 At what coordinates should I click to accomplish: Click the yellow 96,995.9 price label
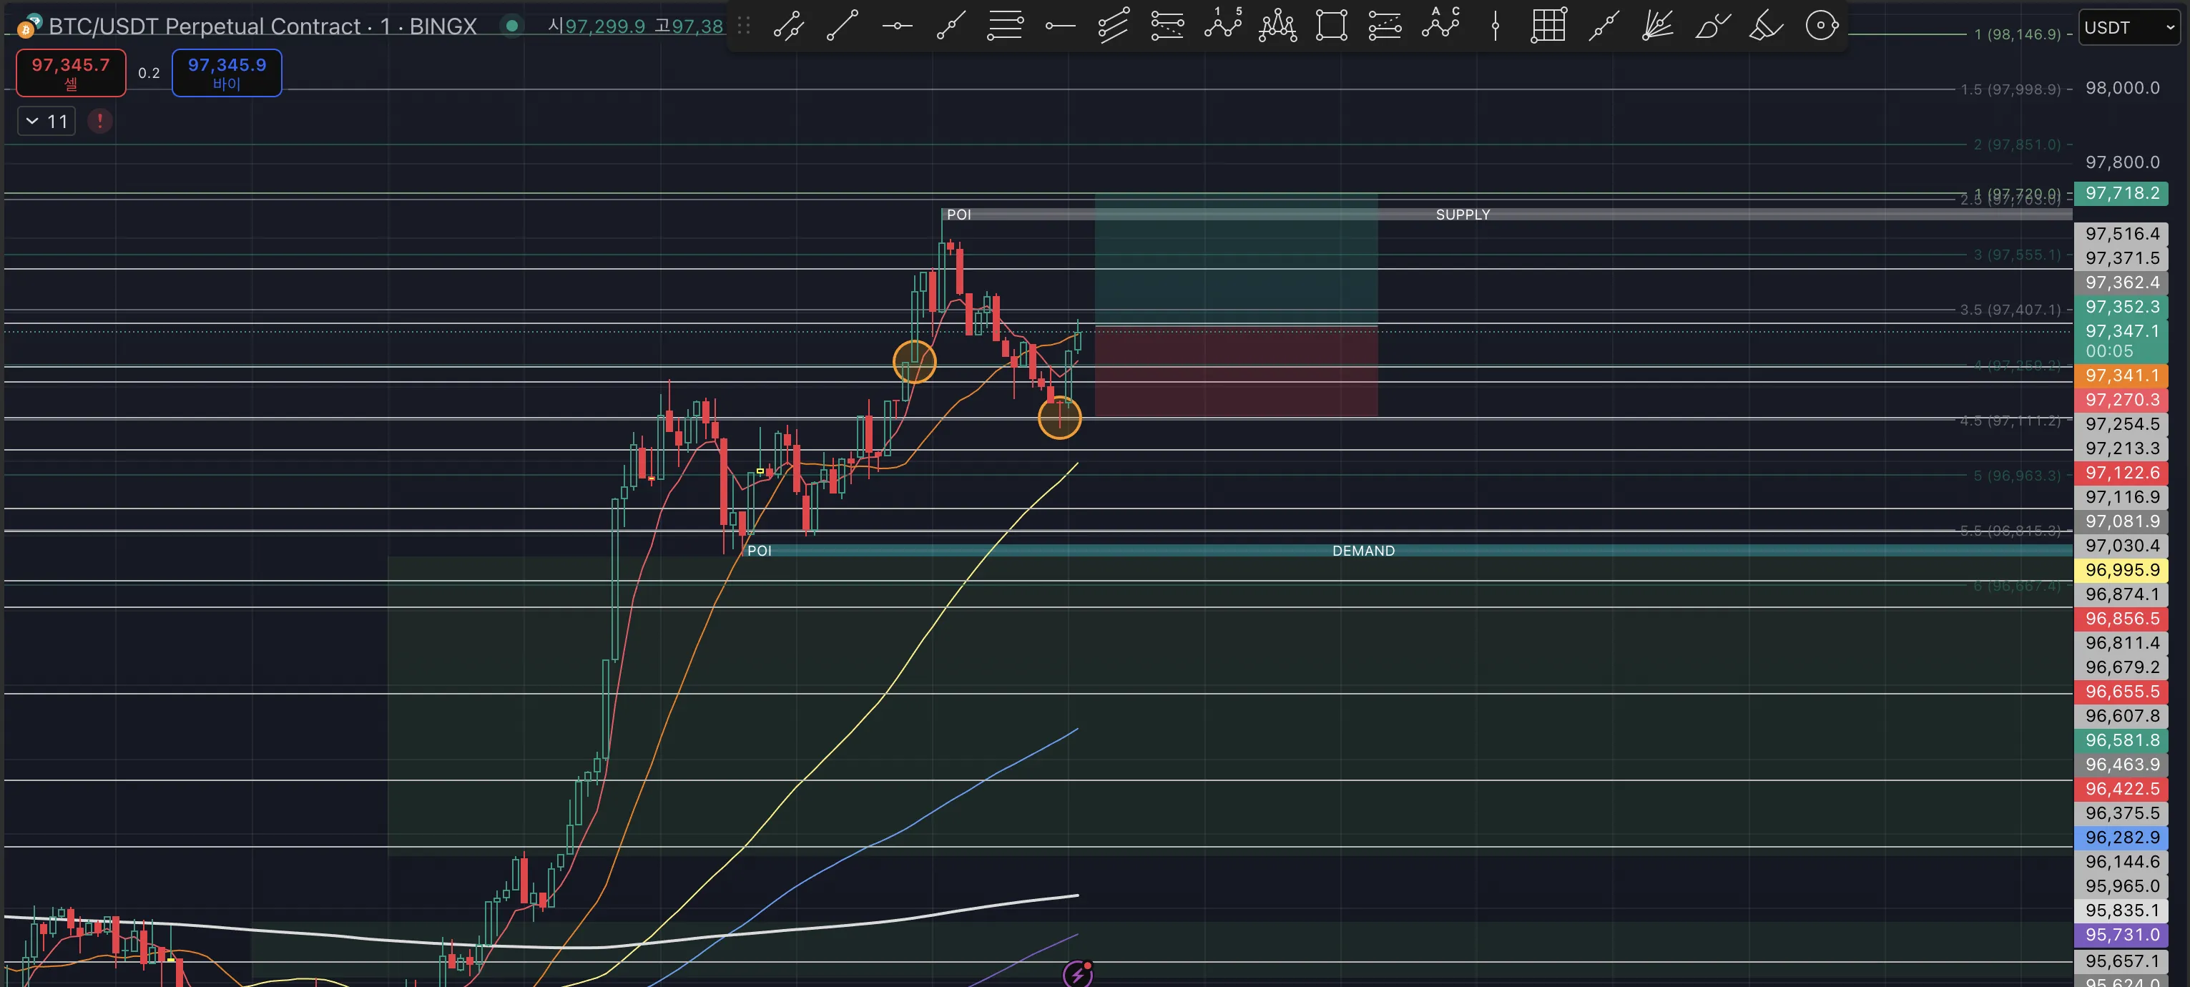click(2121, 569)
